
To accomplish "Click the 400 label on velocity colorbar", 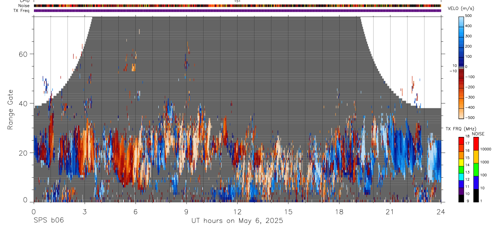I will [x=469, y=25].
